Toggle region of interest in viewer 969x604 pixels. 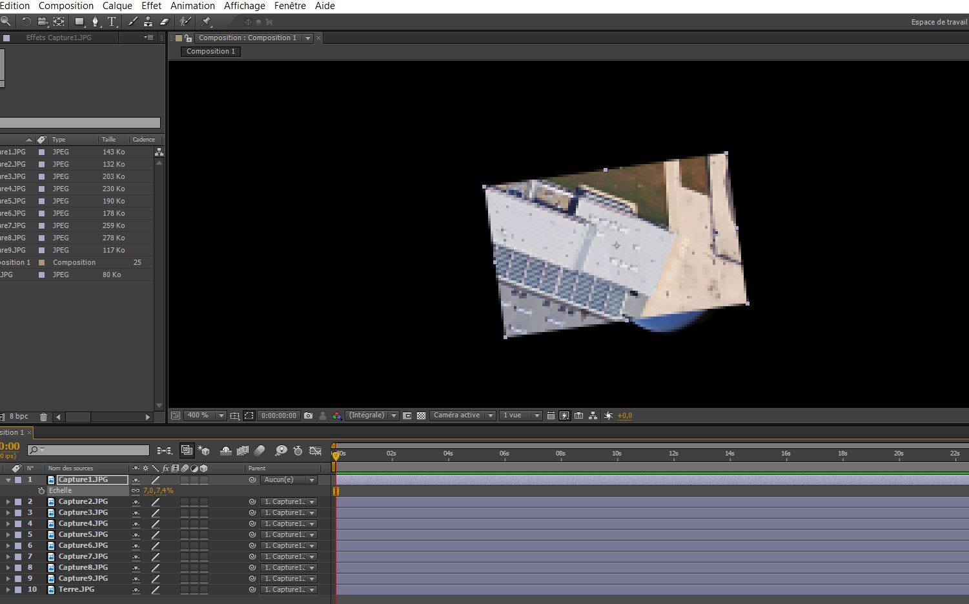point(407,415)
